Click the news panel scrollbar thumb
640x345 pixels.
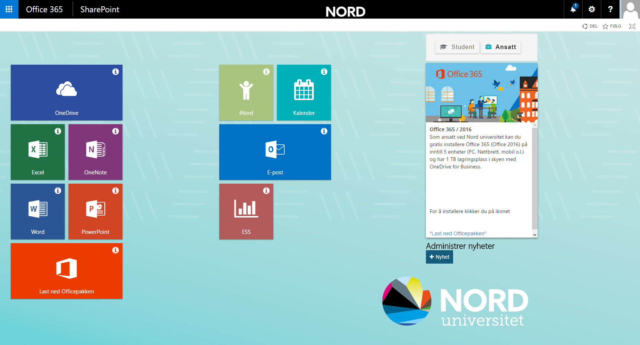[x=535, y=178]
